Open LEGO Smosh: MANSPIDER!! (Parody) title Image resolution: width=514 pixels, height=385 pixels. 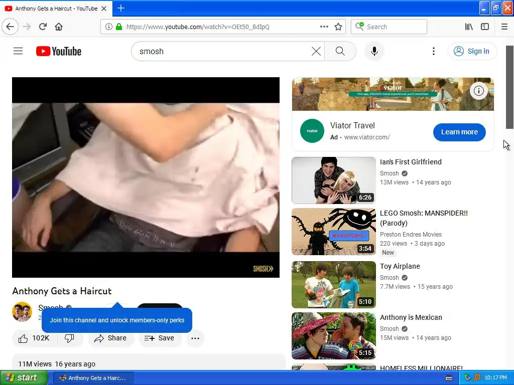424,218
